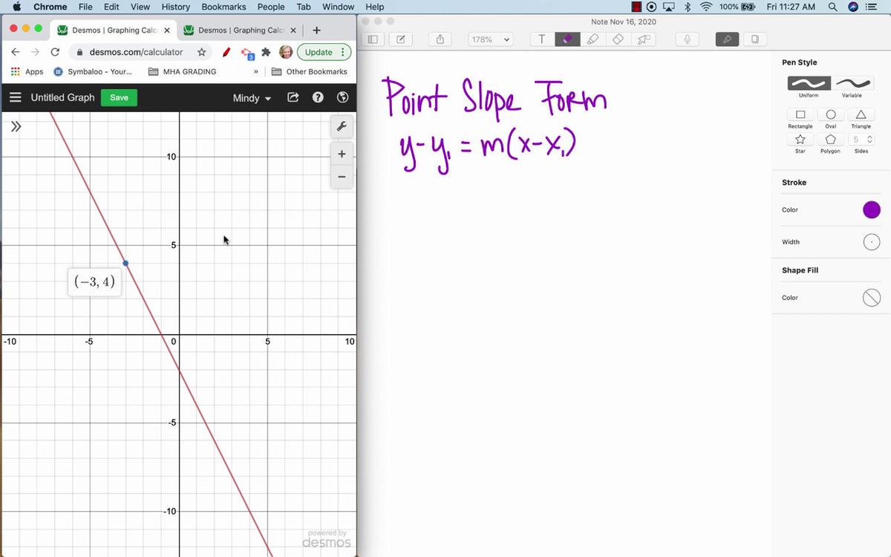Open the Share sheet in the note app
The width and height of the screenshot is (891, 557).
coord(440,39)
